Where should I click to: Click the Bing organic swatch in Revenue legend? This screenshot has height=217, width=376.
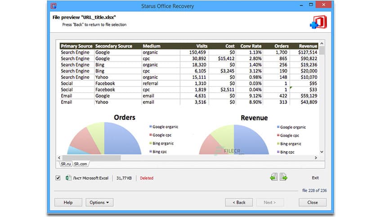tap(278, 143)
